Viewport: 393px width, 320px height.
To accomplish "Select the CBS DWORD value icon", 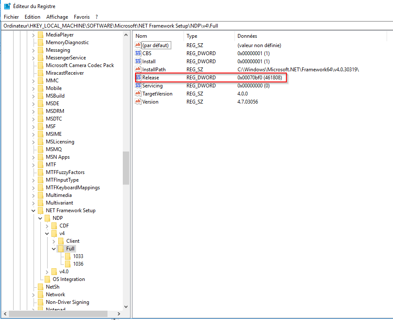I will coord(138,53).
